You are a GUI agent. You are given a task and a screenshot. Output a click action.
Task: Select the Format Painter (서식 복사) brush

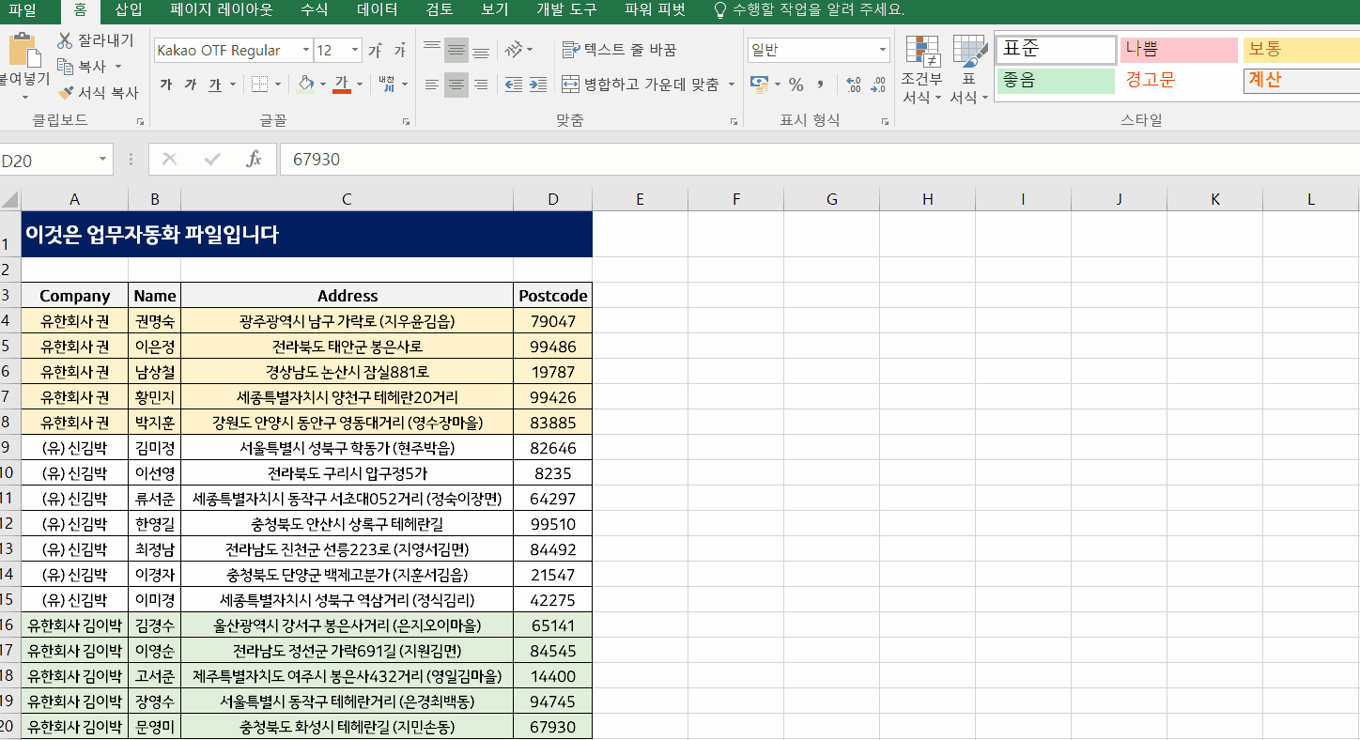click(x=97, y=93)
